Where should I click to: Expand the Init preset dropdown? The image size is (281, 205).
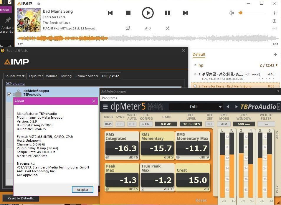tap(196, 107)
